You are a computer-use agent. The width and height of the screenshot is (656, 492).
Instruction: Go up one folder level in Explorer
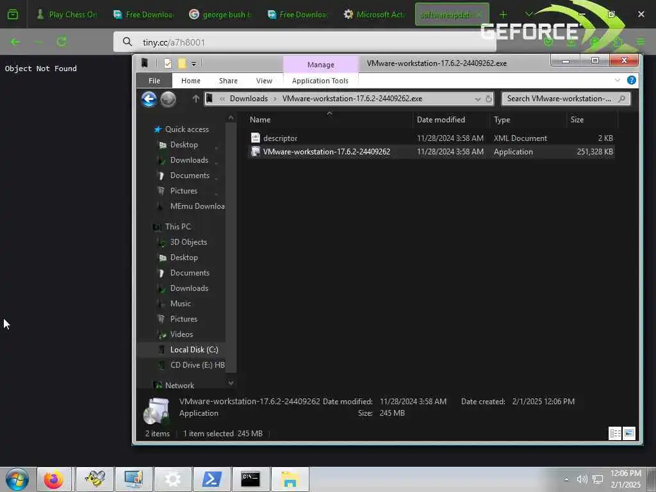click(195, 99)
